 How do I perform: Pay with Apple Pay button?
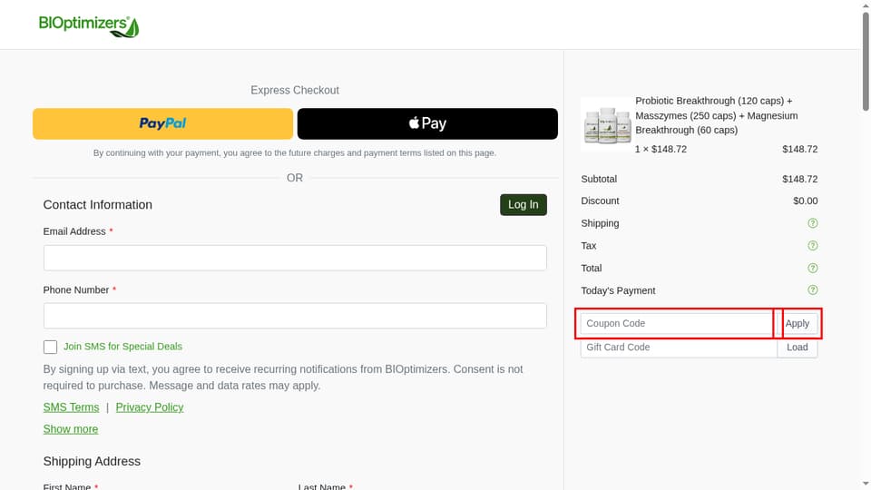pyautogui.click(x=427, y=123)
